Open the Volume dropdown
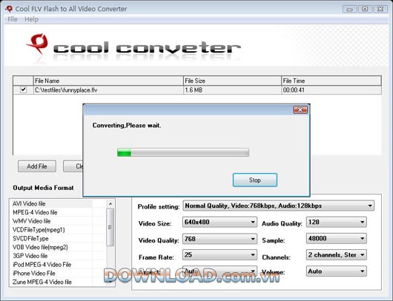This screenshot has height=301, width=393. tap(337, 271)
